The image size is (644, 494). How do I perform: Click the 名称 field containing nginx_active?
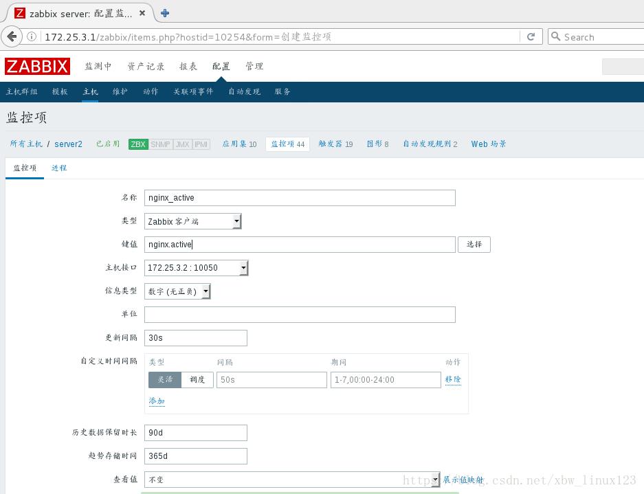click(300, 198)
